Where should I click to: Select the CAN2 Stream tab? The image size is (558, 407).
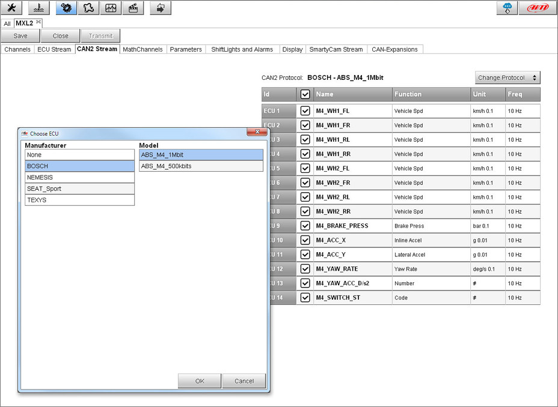[97, 49]
